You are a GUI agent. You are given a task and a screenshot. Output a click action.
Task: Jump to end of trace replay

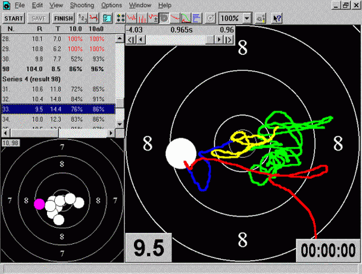(228, 40)
